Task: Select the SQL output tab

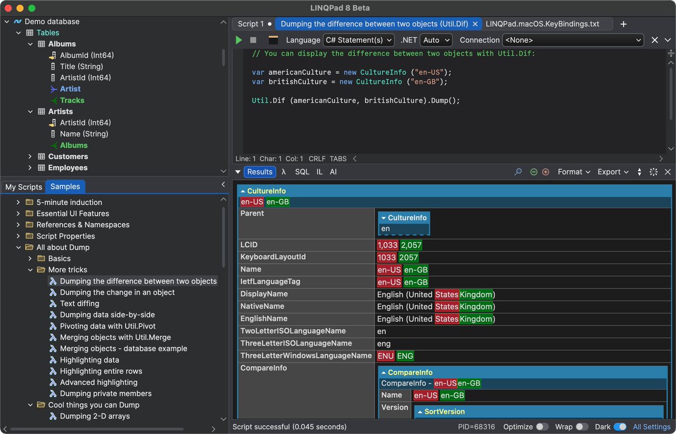Action: 302,172
